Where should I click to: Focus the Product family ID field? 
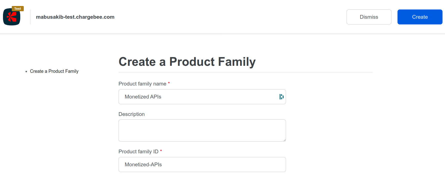click(x=202, y=165)
